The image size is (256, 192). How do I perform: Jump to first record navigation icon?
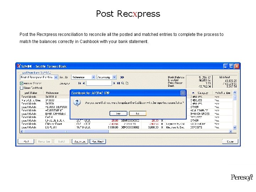[x=80, y=83]
